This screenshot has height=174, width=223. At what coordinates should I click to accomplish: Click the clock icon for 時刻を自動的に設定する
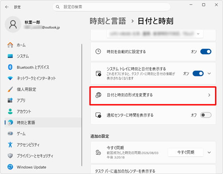(x=98, y=51)
